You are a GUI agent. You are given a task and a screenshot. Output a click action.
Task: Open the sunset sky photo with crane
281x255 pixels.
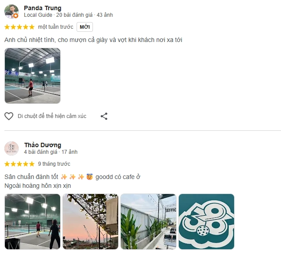pos(90,221)
